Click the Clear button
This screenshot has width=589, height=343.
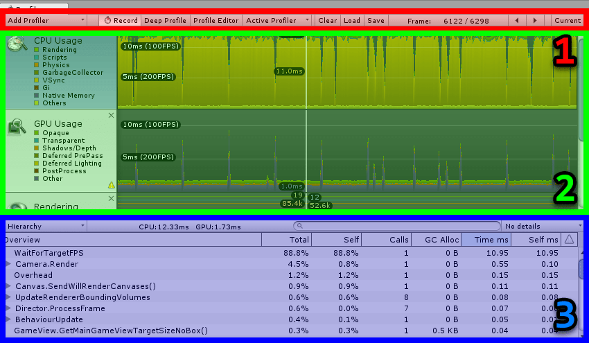327,20
